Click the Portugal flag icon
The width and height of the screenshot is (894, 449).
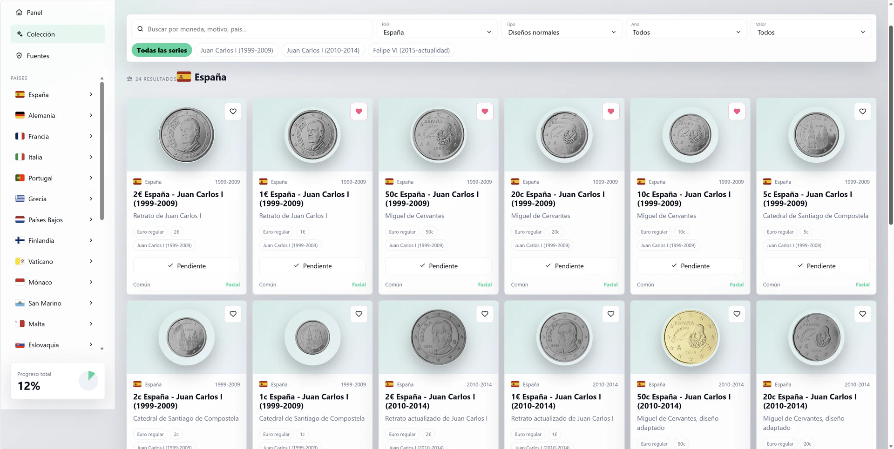pos(20,178)
